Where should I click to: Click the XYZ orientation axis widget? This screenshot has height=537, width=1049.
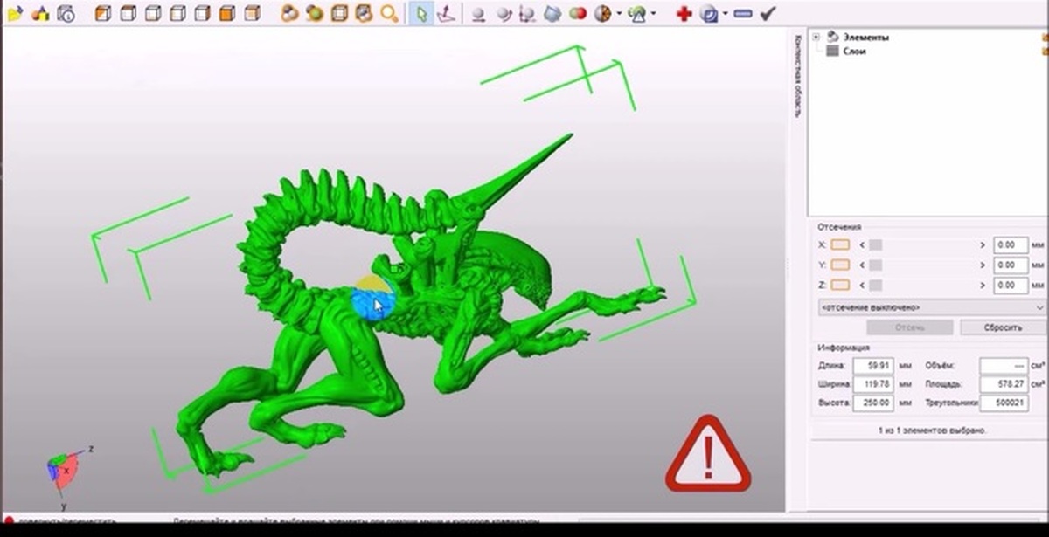(x=66, y=474)
